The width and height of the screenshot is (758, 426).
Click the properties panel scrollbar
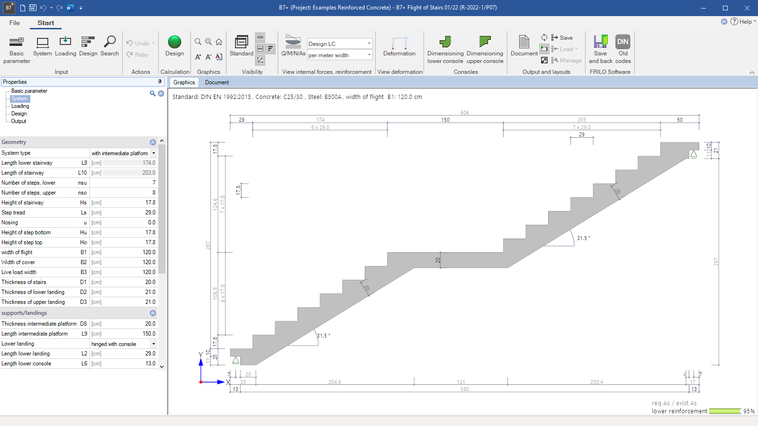[x=162, y=208]
